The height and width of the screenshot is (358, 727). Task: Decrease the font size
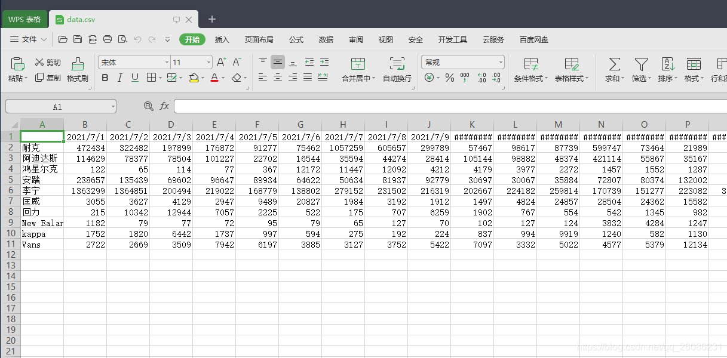tap(237, 62)
